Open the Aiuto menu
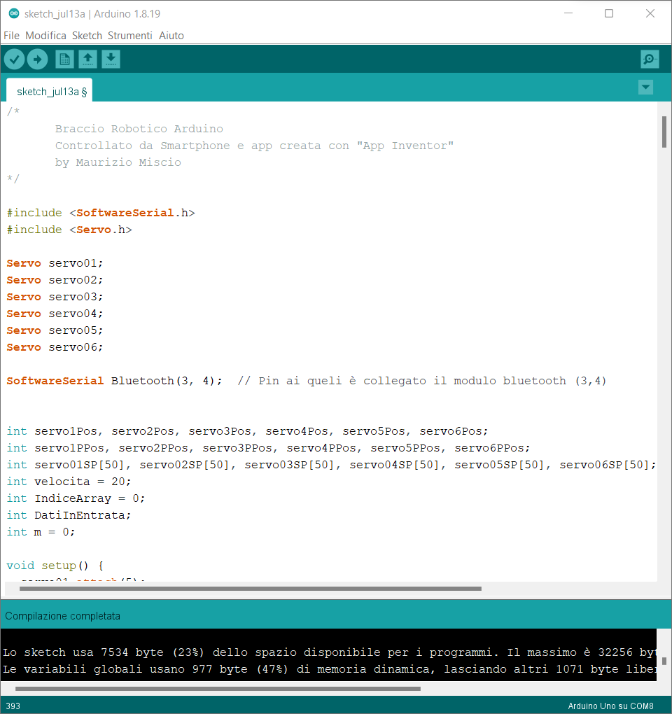Image resolution: width=672 pixels, height=714 pixels. [171, 35]
